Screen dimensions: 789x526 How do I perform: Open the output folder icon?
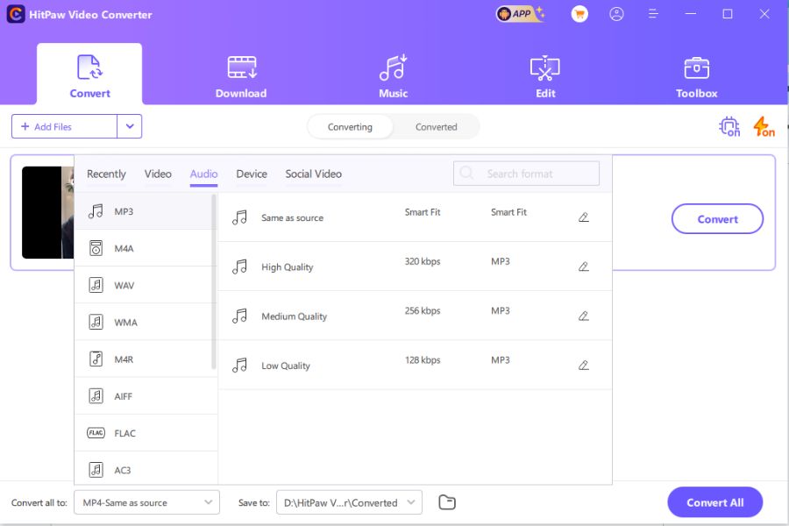(x=447, y=502)
